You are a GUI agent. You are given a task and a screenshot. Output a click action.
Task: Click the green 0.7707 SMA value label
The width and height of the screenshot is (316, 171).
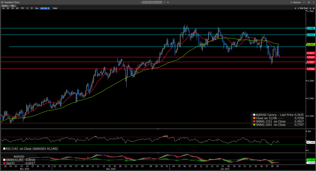tap(310, 44)
